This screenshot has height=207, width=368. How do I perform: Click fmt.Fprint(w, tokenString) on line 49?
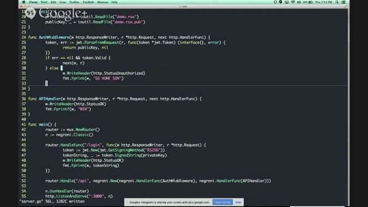[91, 166]
